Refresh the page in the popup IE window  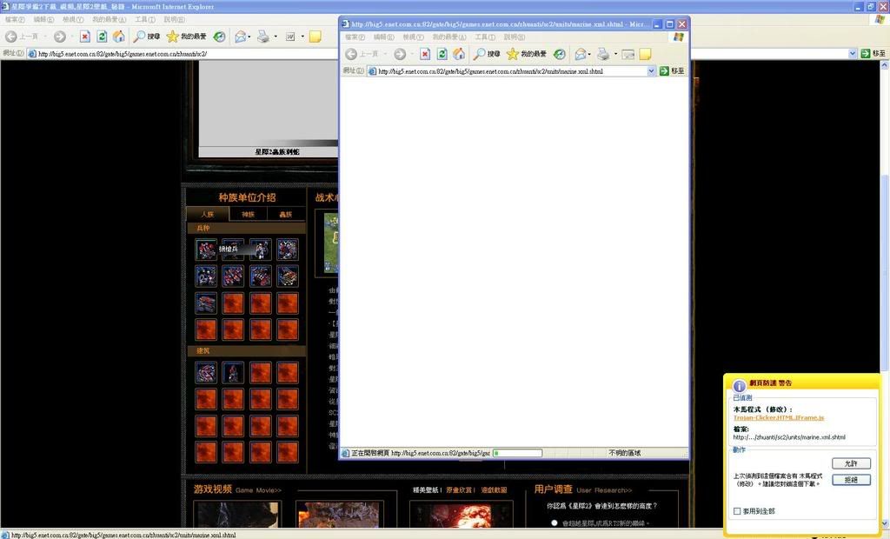pos(442,54)
